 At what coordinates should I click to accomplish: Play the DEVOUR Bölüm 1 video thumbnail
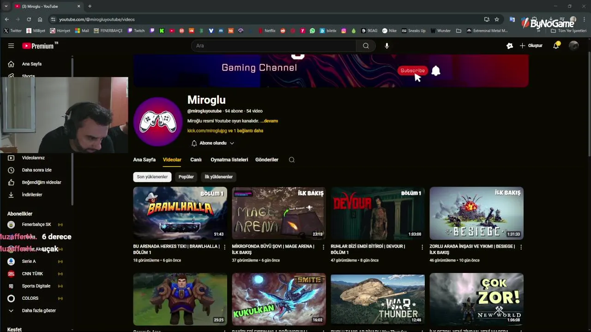click(378, 213)
